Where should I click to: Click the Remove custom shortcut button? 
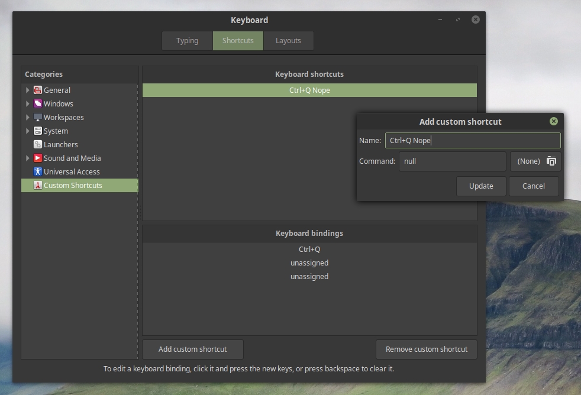(x=426, y=349)
